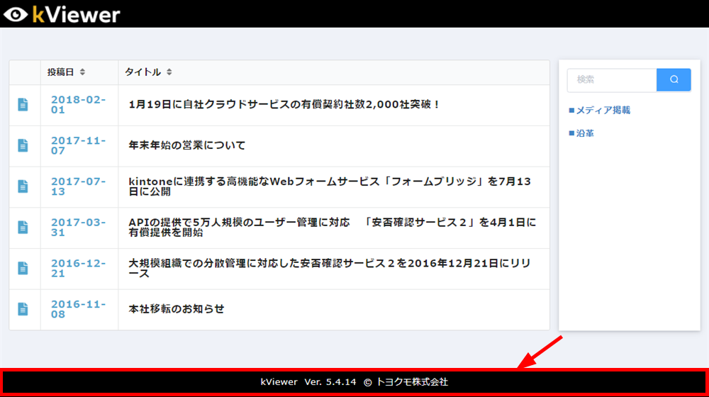Open document icon for 2016-11-08 row
The width and height of the screenshot is (709, 397).
(23, 309)
